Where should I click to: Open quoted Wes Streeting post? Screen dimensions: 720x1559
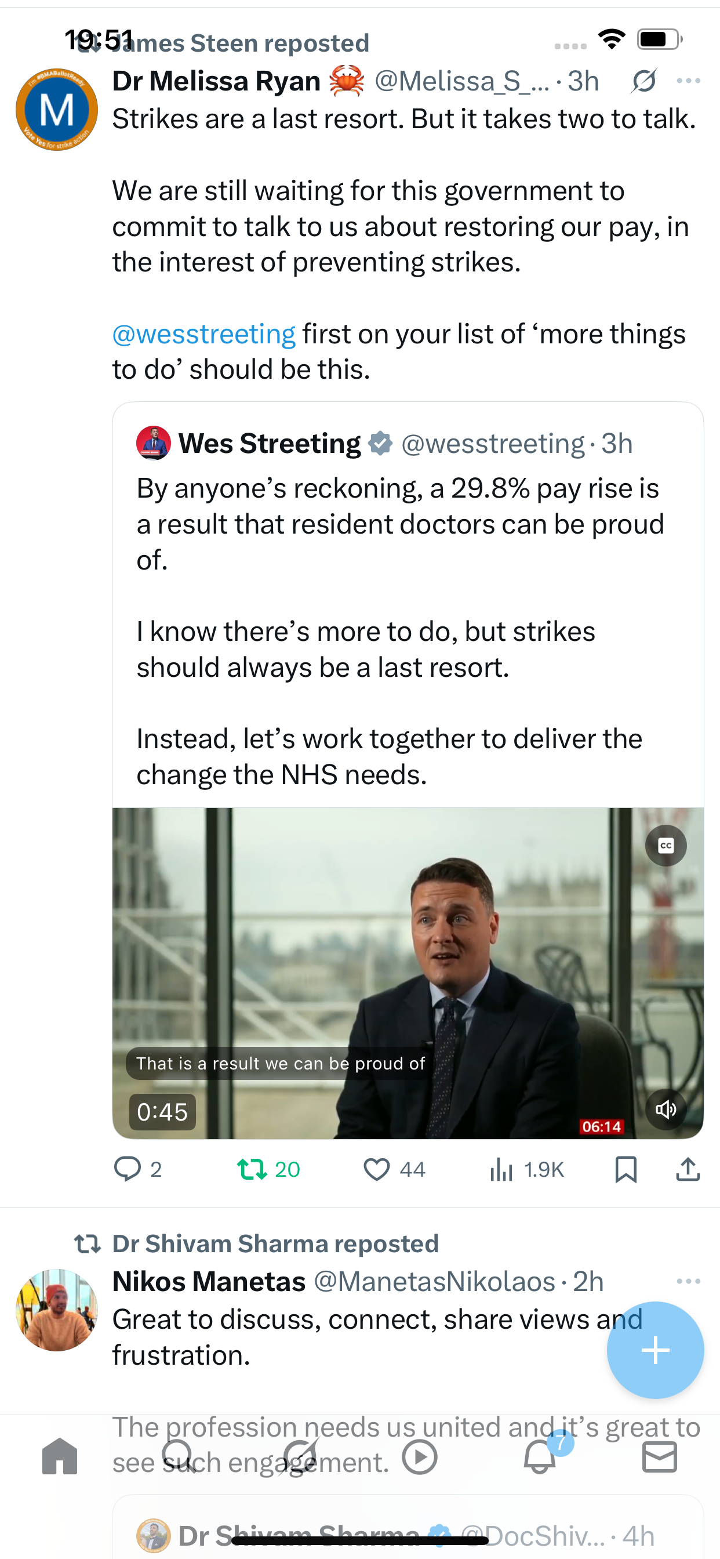tap(408, 605)
